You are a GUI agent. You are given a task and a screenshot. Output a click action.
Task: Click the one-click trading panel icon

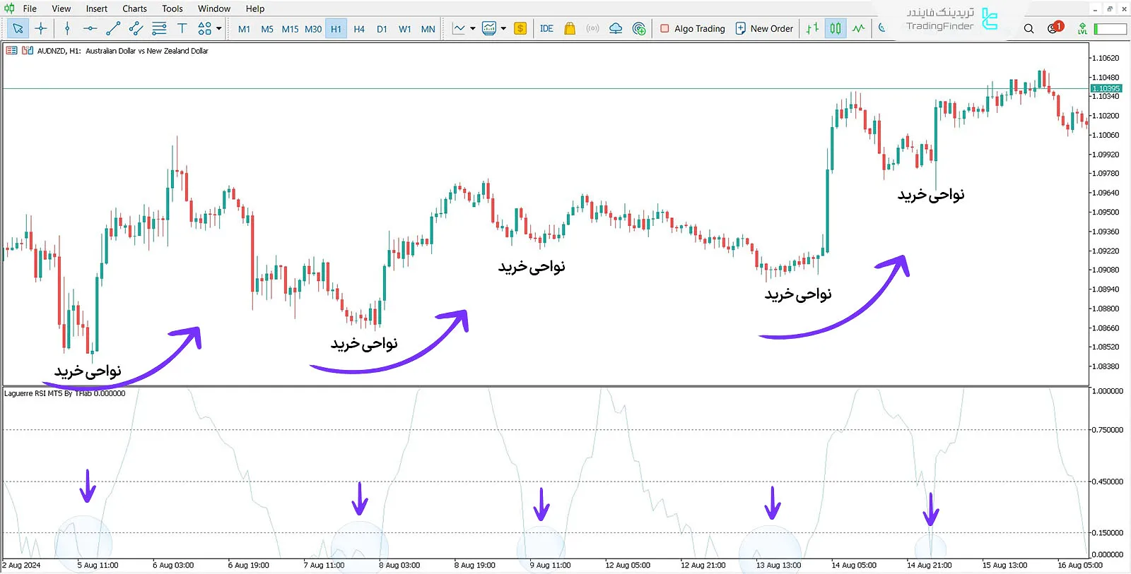click(11, 51)
